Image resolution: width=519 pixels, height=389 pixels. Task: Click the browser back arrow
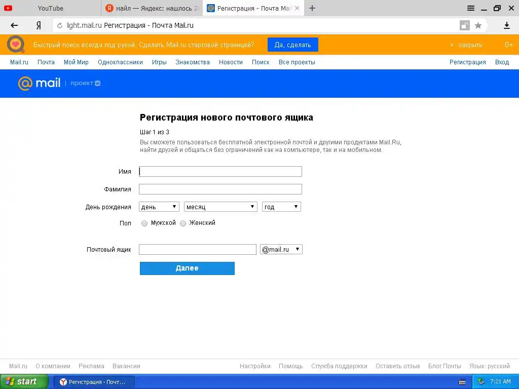[14, 25]
